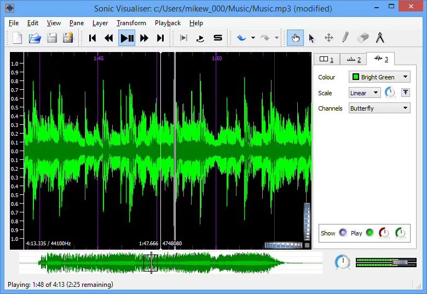427x294 pixels.
Task: Open the Edit menu
Action: (x=33, y=23)
